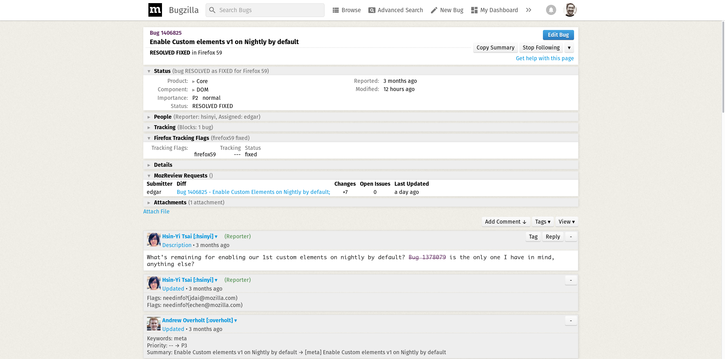Viewport: 725px width, 359px height.
Task: Click Hsin-Yi Tsai's avatar in description comment
Action: click(153, 240)
